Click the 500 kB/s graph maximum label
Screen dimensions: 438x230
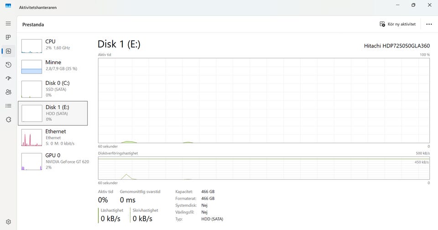(422, 153)
